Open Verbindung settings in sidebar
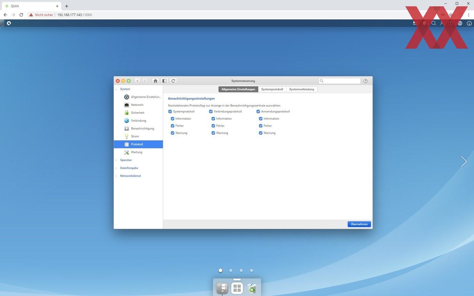This screenshot has height=296, width=474. pos(138,120)
